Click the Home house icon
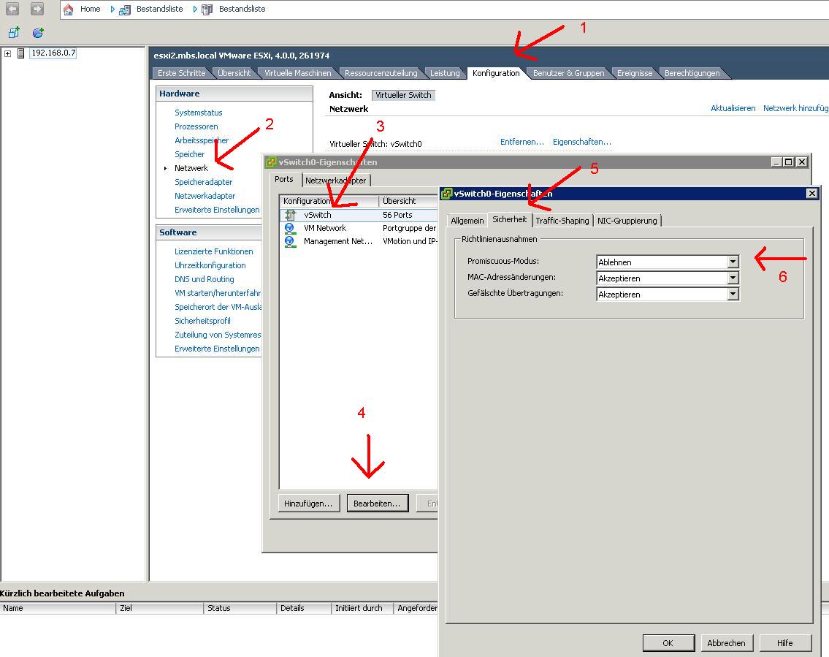 click(68, 9)
